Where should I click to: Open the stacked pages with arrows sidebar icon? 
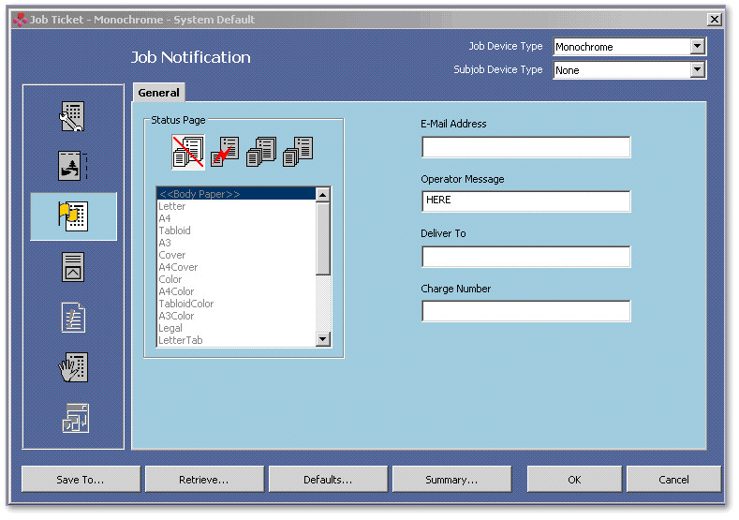[x=73, y=418]
